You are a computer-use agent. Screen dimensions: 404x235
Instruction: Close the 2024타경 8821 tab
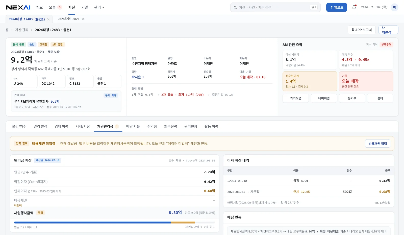83,19
